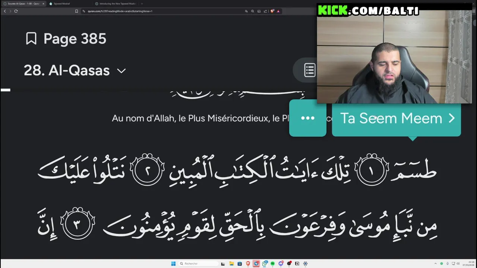This screenshot has width=477, height=268.
Task: Open a new browser tab
Action: 142,4
